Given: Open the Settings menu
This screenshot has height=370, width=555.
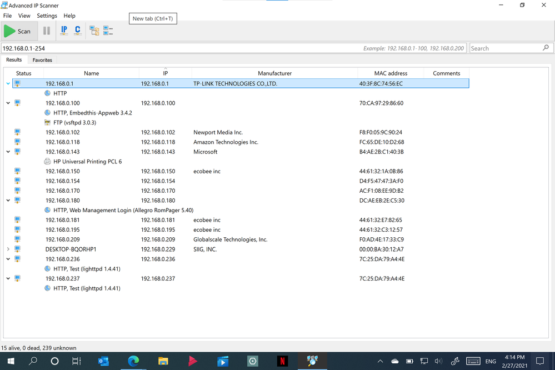Looking at the screenshot, I should 47,16.
